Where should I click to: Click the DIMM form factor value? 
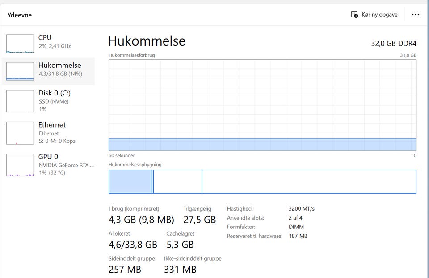pyautogui.click(x=296, y=227)
